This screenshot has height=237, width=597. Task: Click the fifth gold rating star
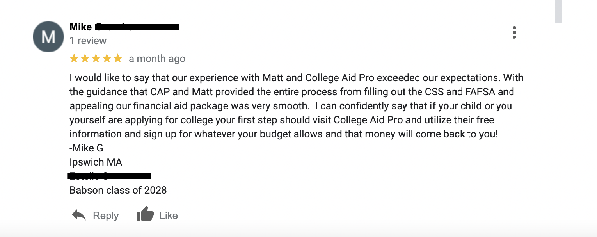click(x=117, y=59)
